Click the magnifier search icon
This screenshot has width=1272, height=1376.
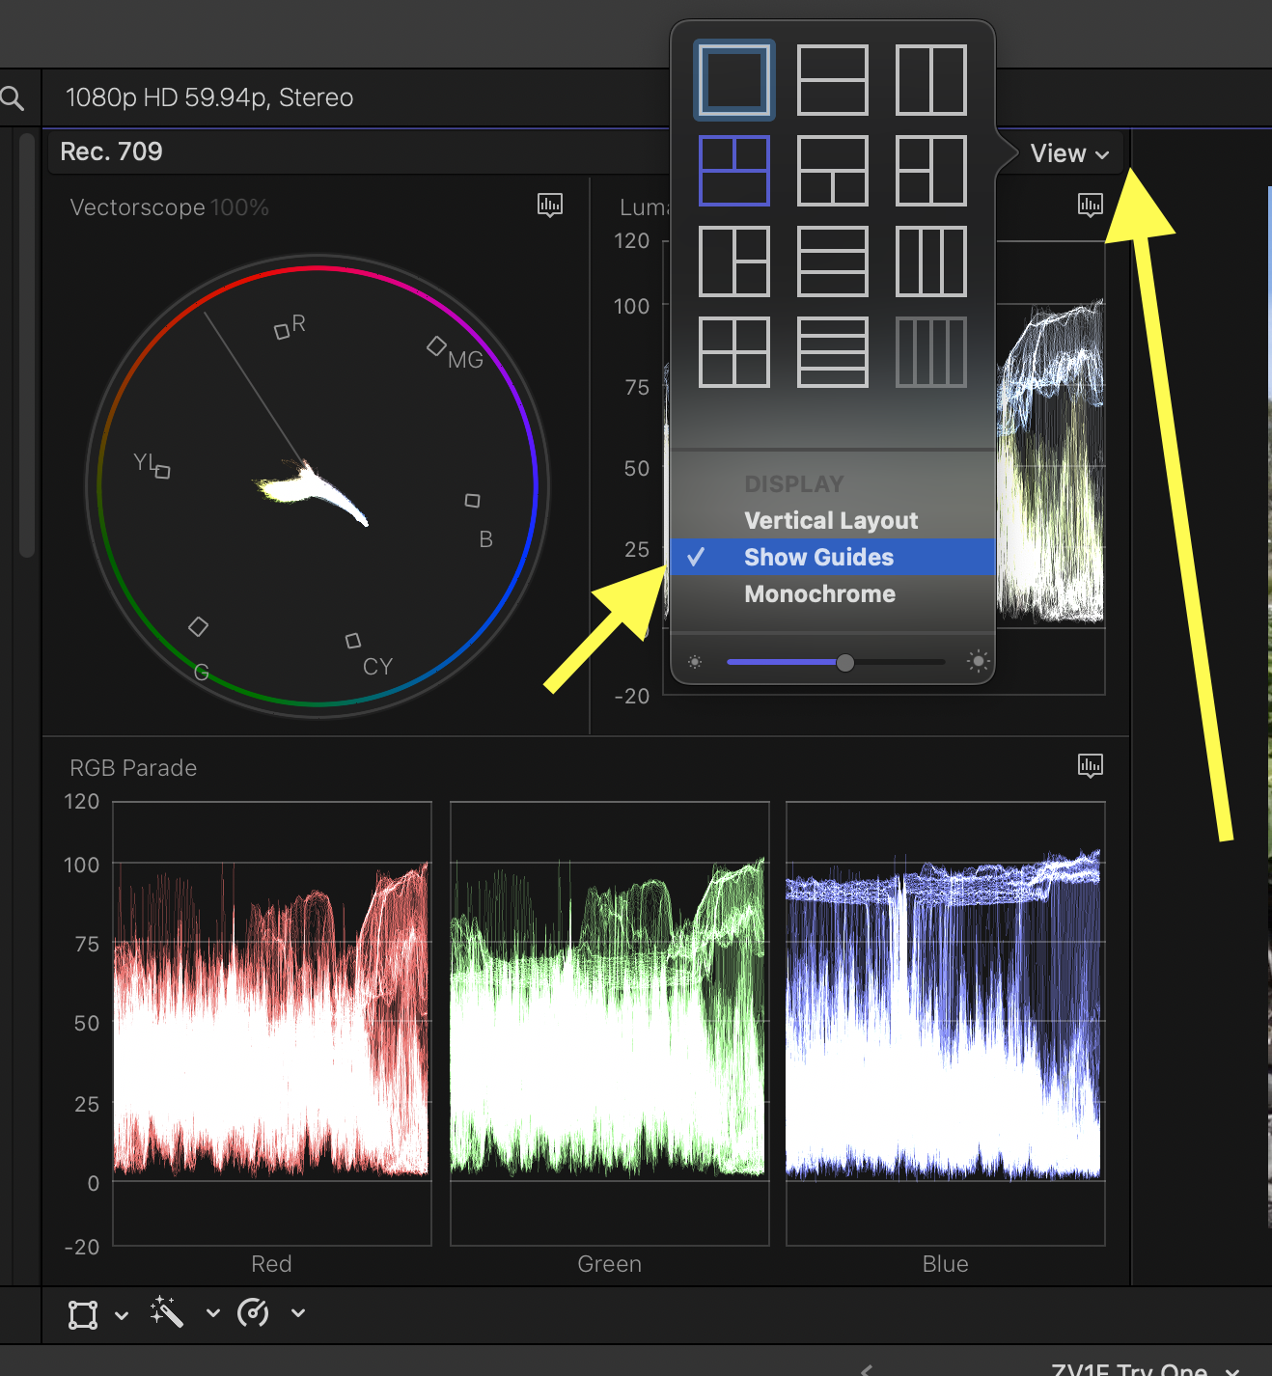click(13, 96)
